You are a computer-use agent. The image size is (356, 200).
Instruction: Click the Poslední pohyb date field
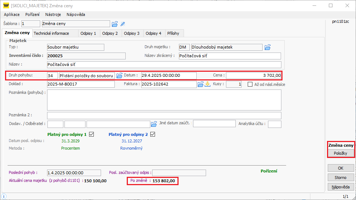[x=74, y=173]
